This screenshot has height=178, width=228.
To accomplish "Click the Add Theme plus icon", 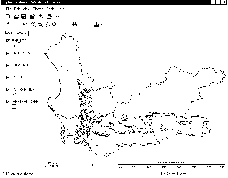I will click(x=40, y=16).
